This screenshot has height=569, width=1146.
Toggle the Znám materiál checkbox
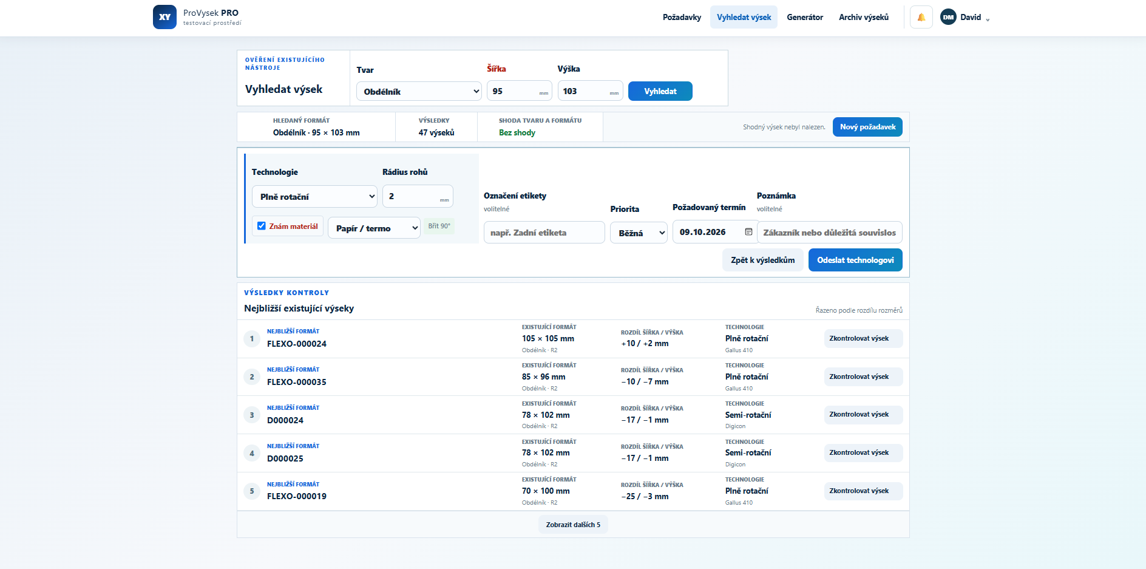262,226
